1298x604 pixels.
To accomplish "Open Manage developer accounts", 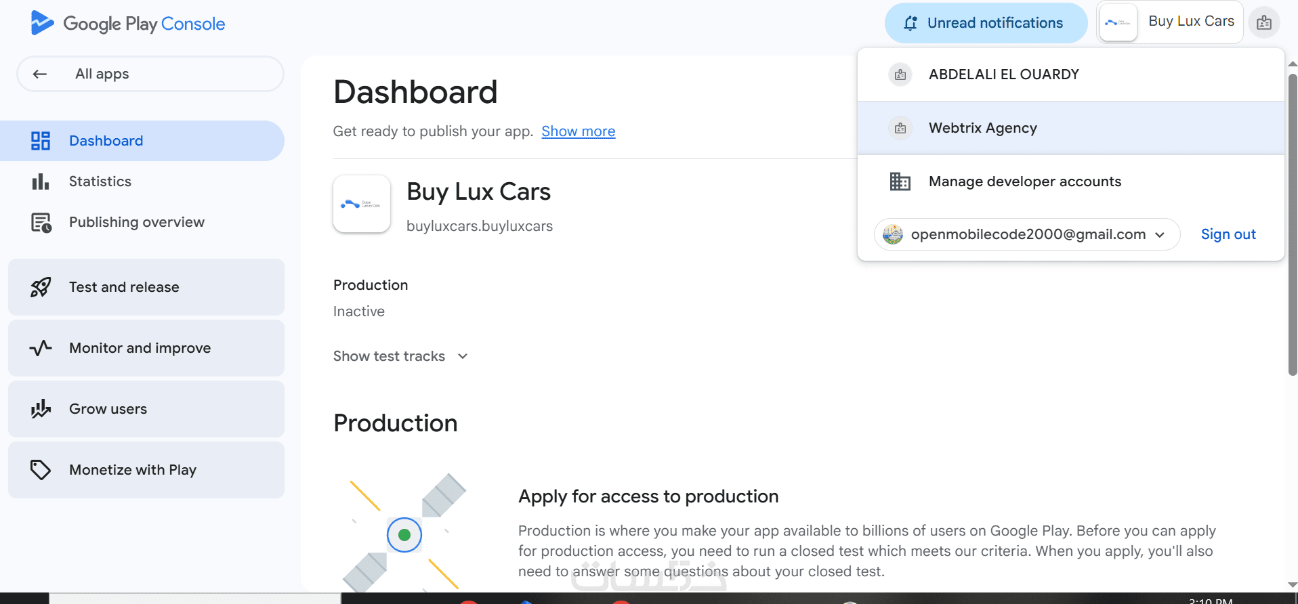I will point(1071,181).
